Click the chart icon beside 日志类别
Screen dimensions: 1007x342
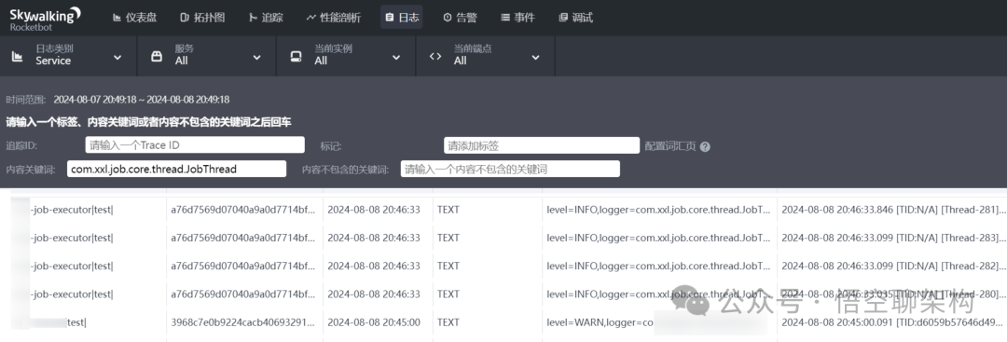[18, 57]
